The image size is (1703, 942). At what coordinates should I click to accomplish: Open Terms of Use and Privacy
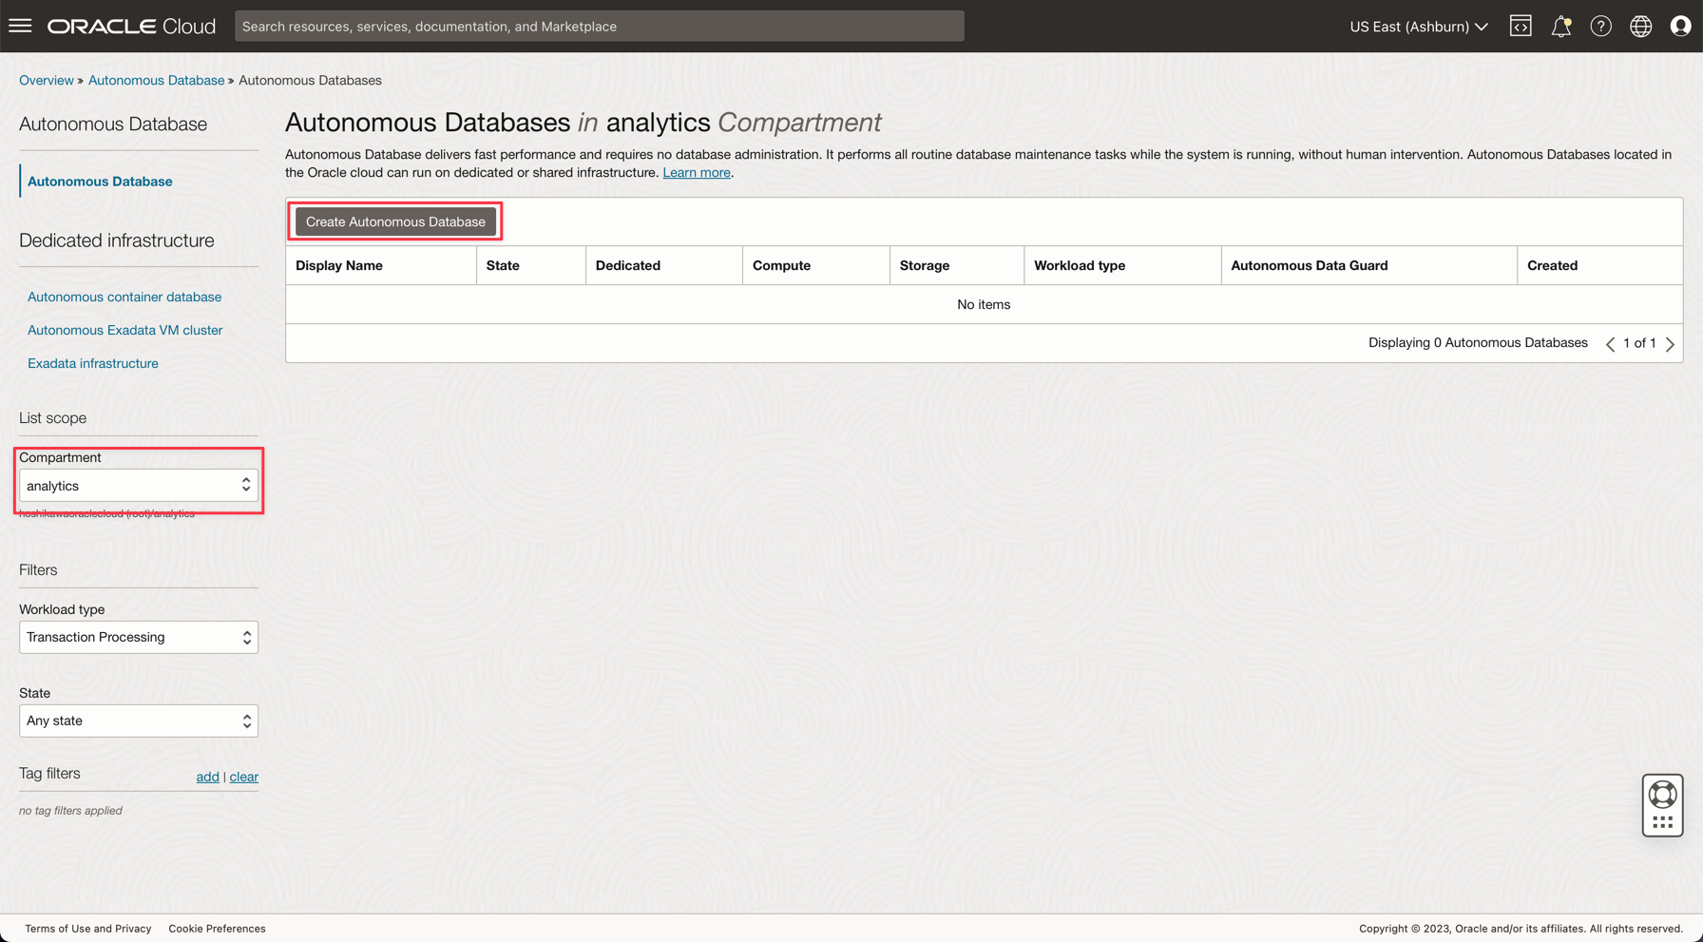pos(88,929)
